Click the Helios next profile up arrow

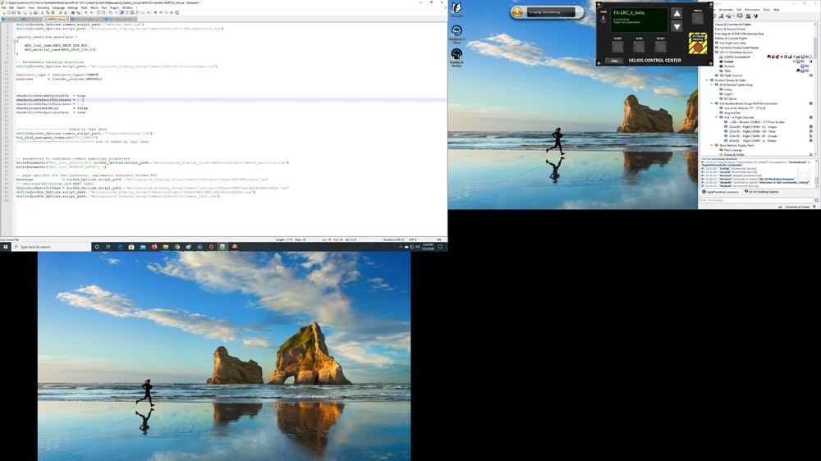pos(677,14)
